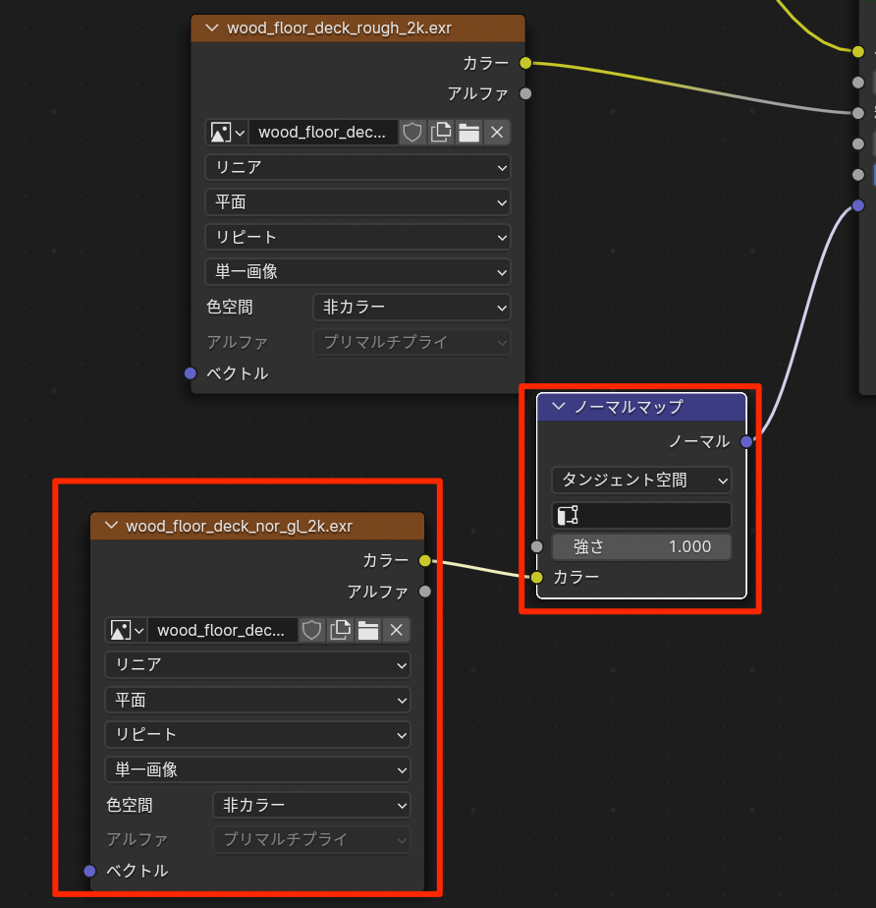Open image file folder icon on rough node
This screenshot has width=876, height=908.
click(x=468, y=133)
